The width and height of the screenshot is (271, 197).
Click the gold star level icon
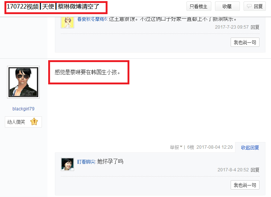click(34, 122)
